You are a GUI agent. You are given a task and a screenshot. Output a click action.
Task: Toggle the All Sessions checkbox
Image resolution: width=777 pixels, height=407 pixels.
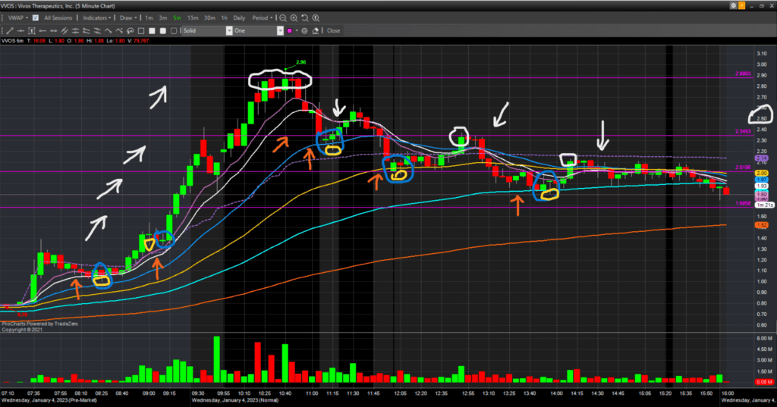coord(36,17)
